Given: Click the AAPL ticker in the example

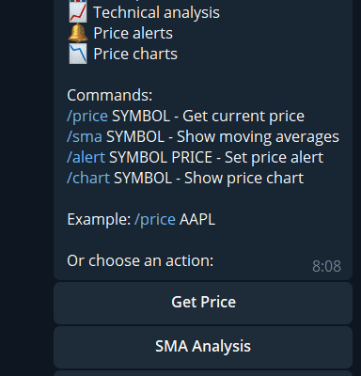Looking at the screenshot, I should (197, 219).
